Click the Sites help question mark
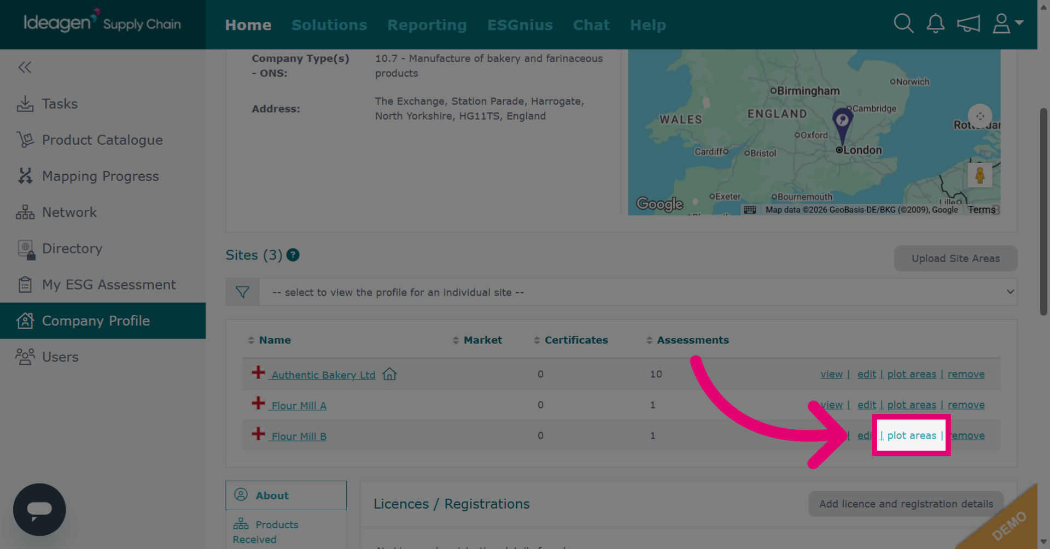Viewport: 1050px width, 549px height. pyautogui.click(x=293, y=255)
